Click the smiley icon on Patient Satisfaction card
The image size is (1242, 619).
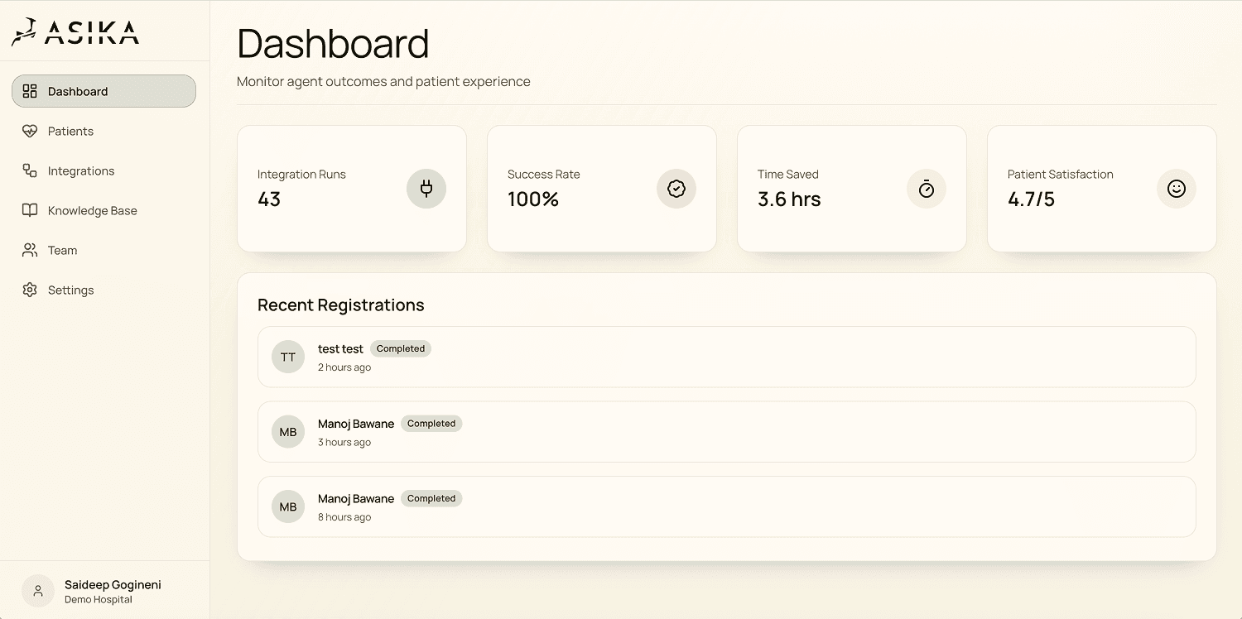pos(1177,189)
